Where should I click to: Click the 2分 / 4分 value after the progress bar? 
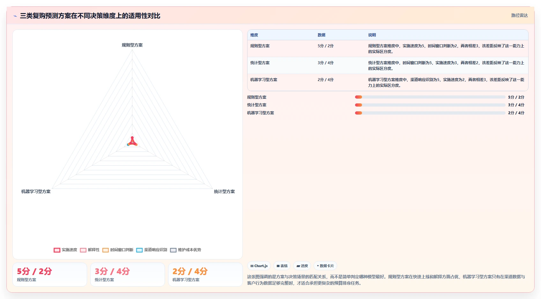click(516, 113)
